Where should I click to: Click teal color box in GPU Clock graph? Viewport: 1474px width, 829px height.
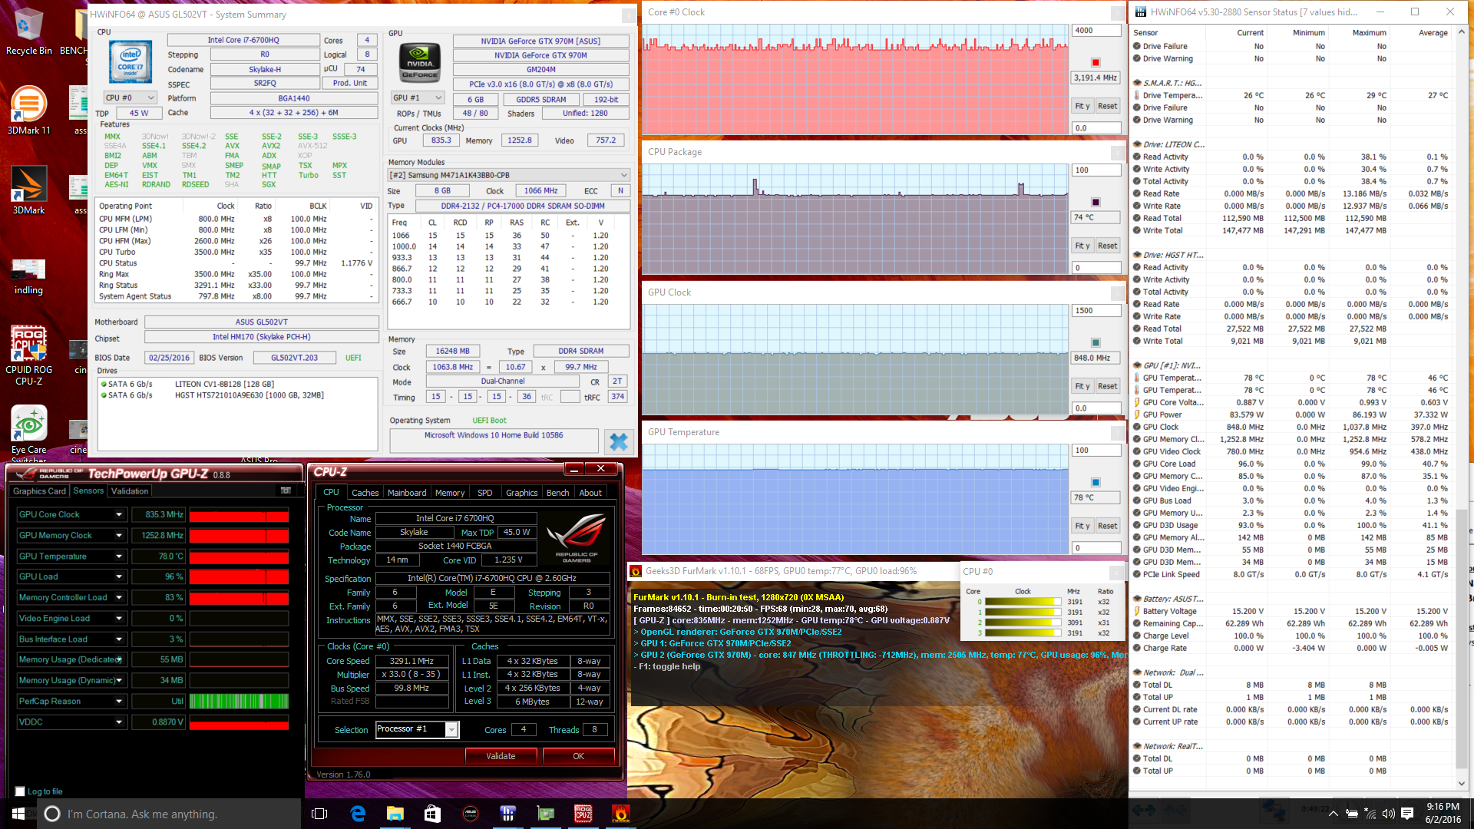point(1096,342)
